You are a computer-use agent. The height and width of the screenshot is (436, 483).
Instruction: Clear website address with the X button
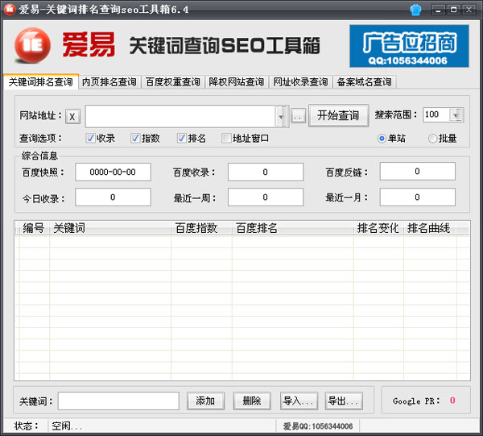pos(72,117)
